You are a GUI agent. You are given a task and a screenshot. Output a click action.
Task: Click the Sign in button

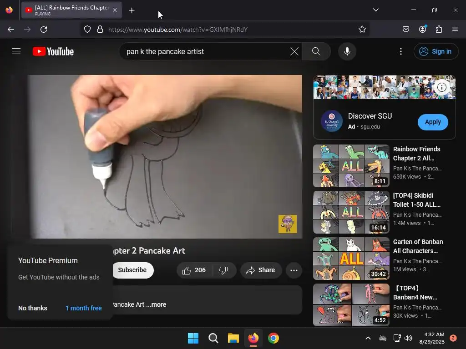click(x=436, y=52)
